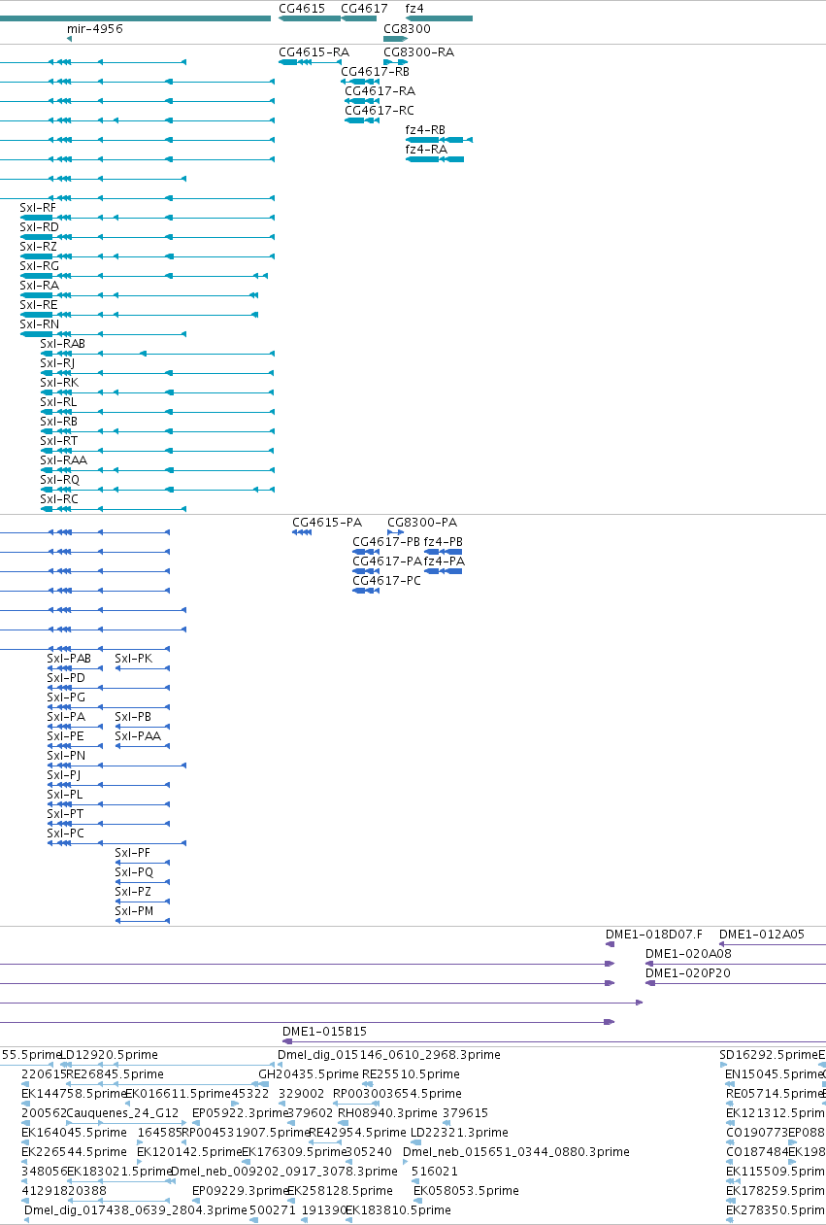
Task: Select the Sxl-RE transcript label
Action: [x=38, y=305]
